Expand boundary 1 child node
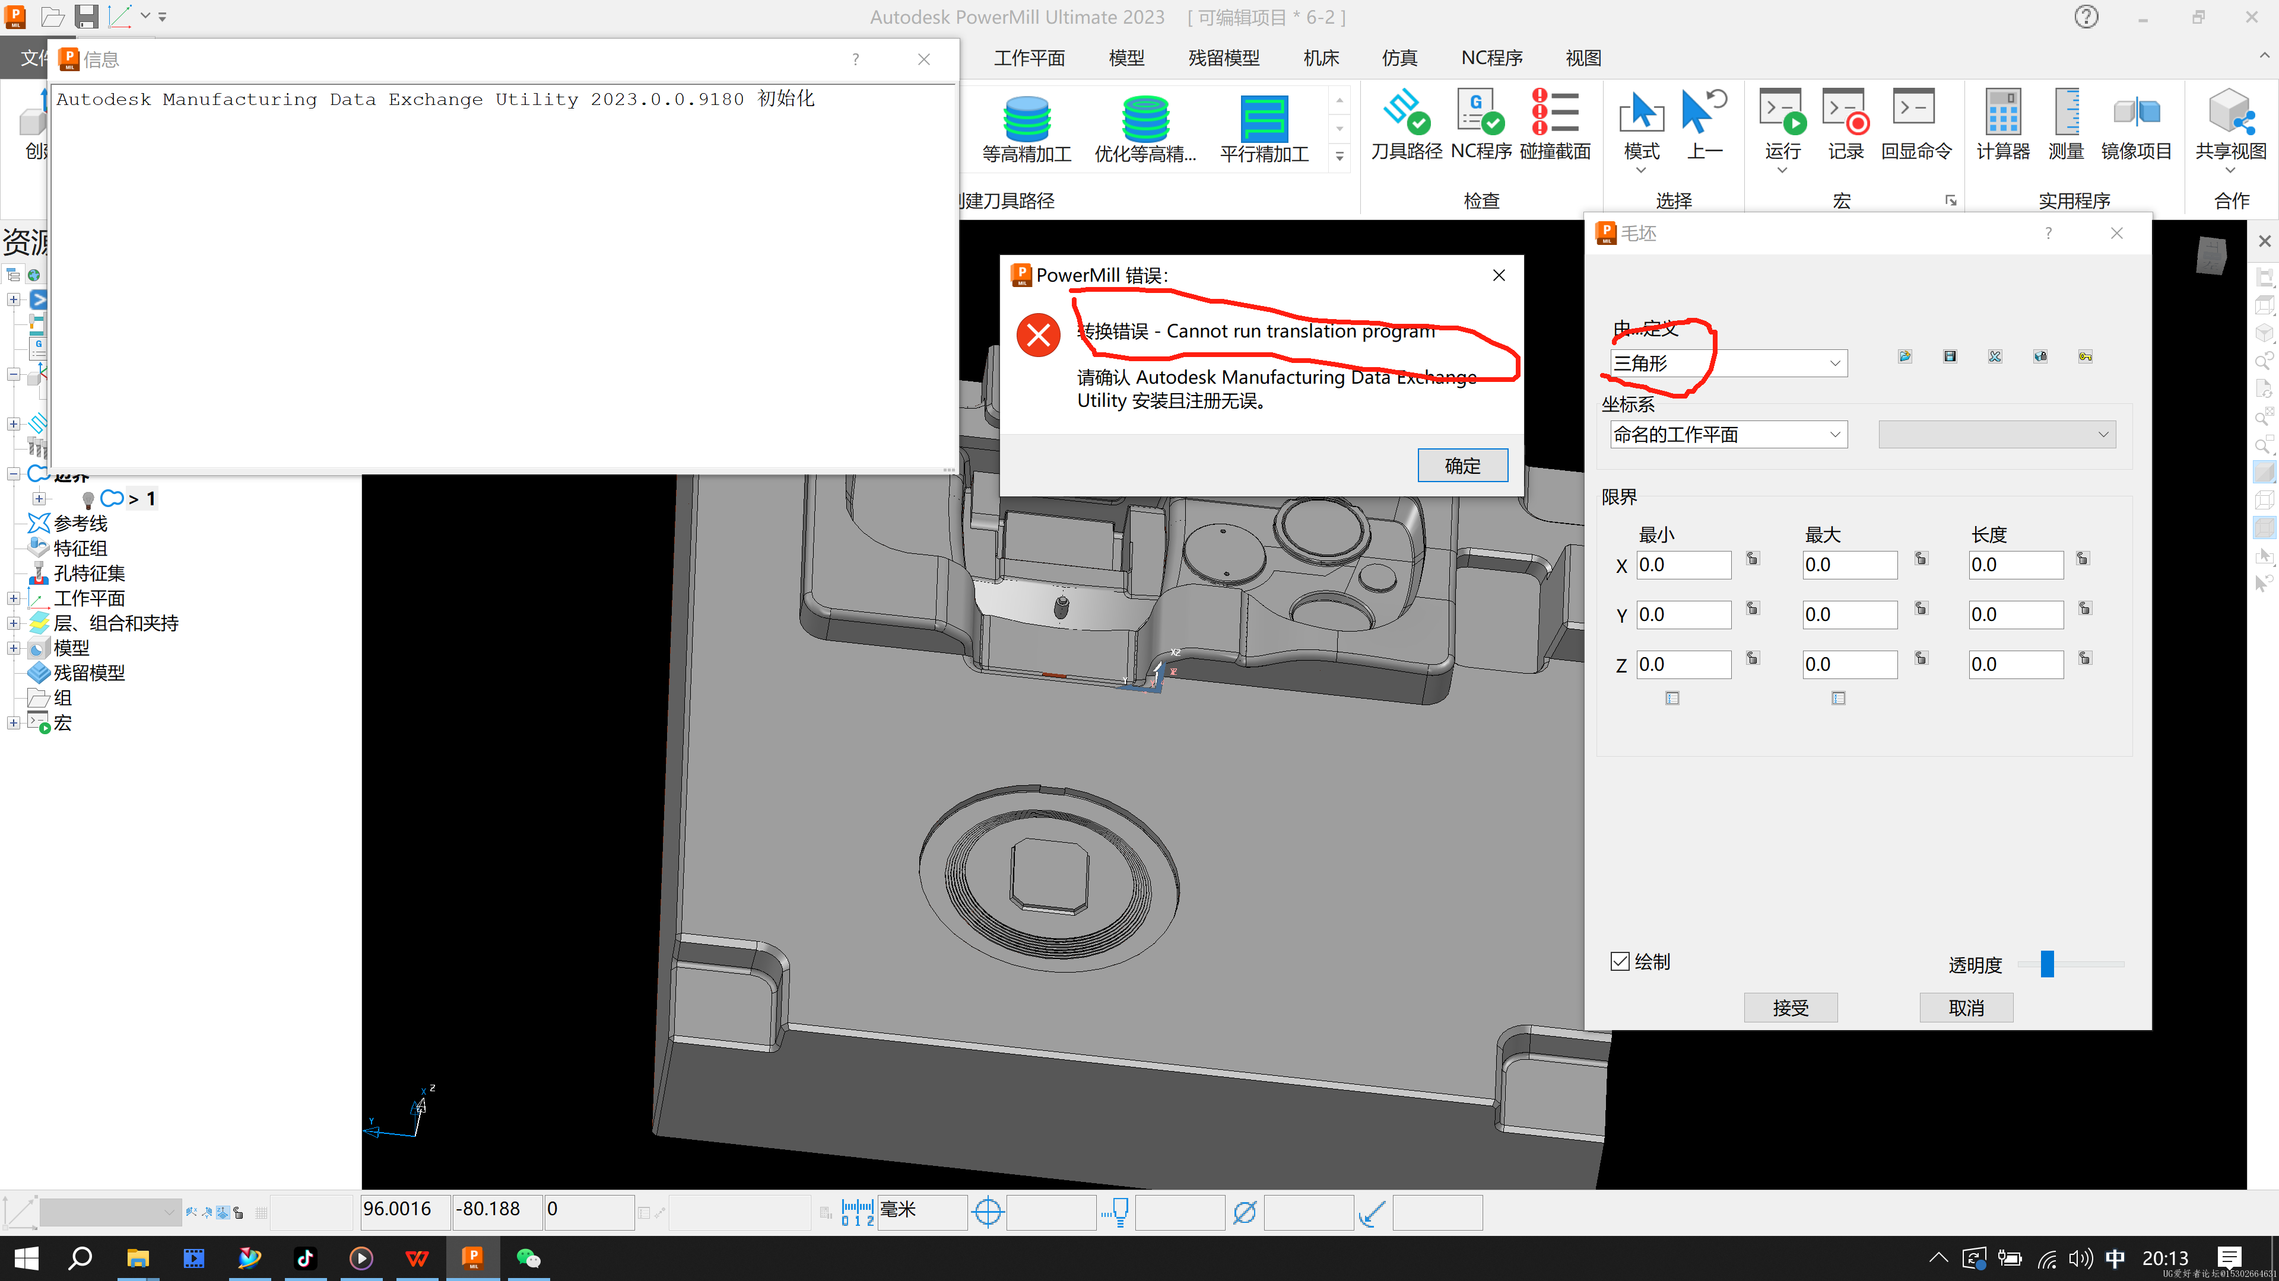 [39, 499]
